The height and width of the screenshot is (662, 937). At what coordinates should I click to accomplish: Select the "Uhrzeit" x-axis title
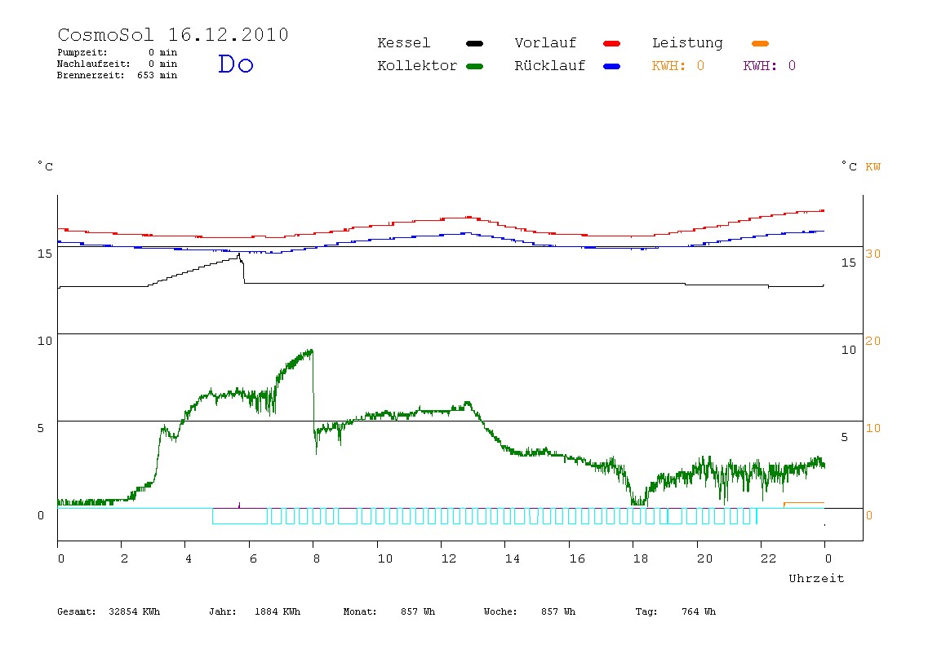[x=816, y=578]
